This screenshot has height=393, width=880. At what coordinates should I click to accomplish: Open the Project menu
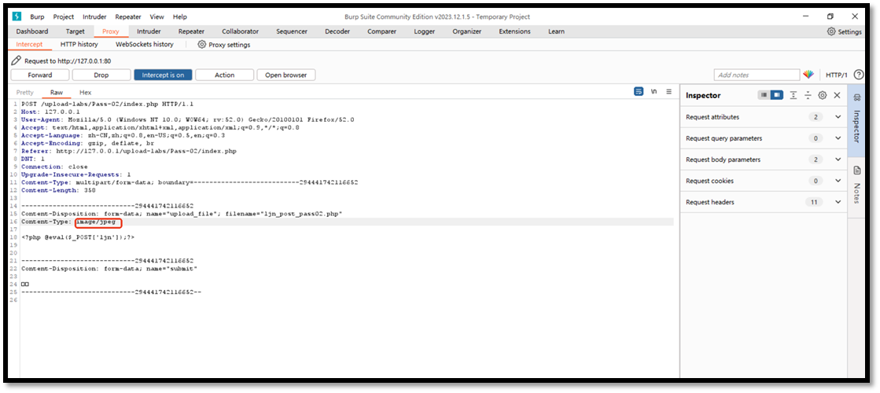[x=64, y=17]
